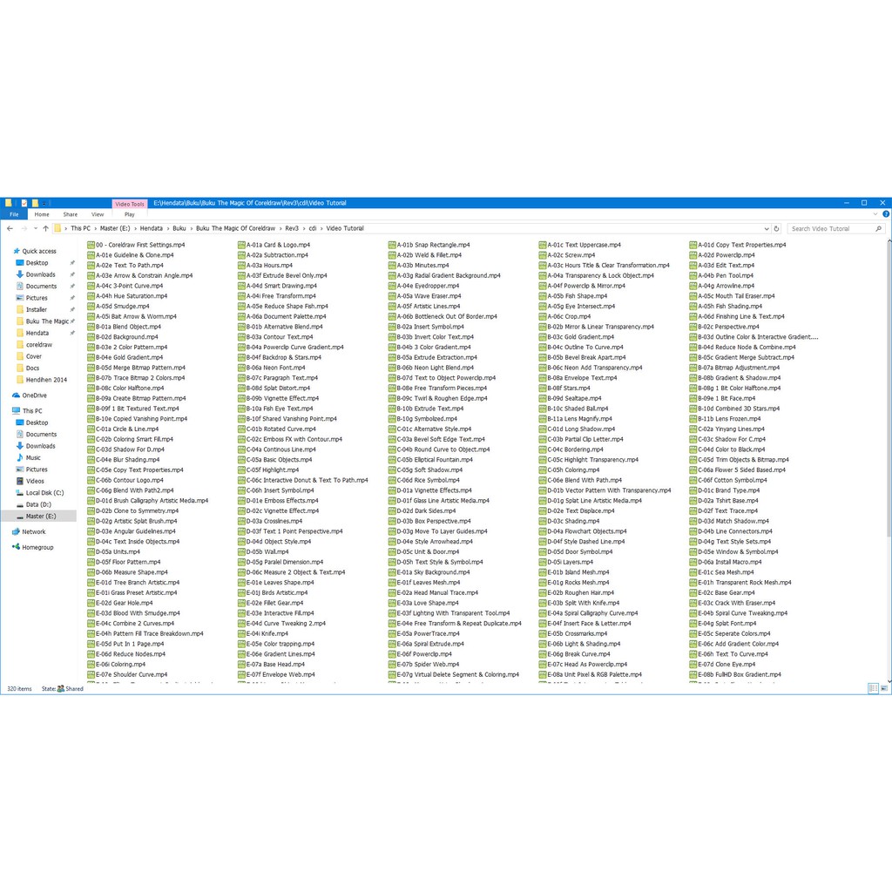Select the E-07d Clone Eye.mp4 file
The height and width of the screenshot is (892, 892).
tap(729, 664)
